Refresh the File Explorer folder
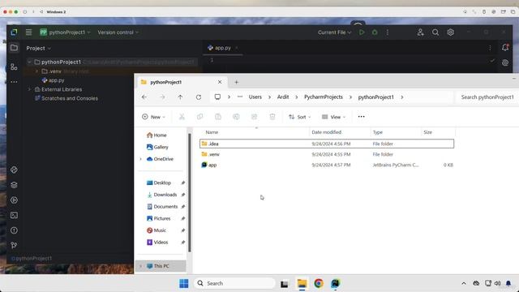This screenshot has width=519, height=292. (198, 97)
